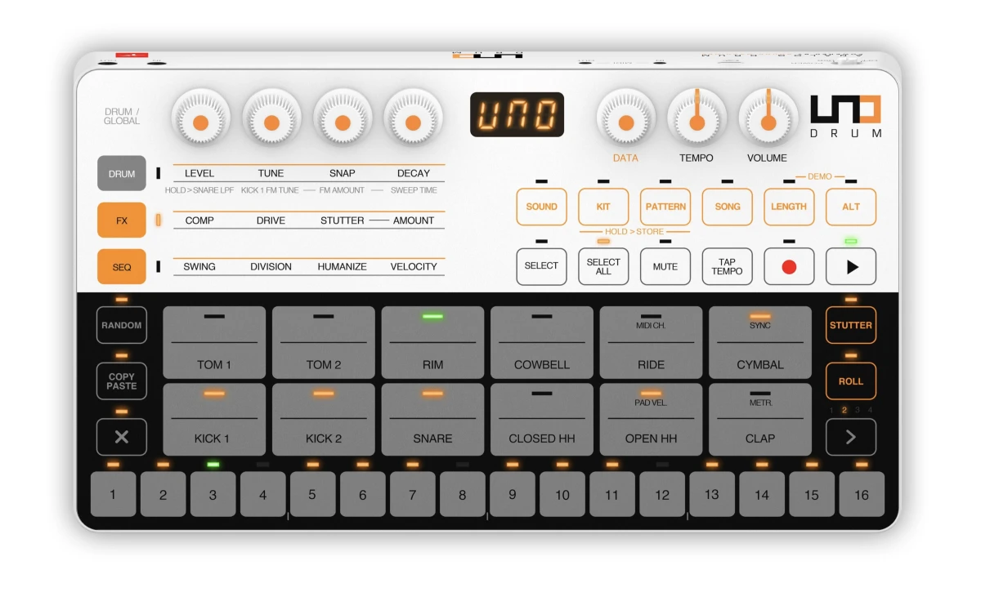Switch to the DRUM parameter row
981x610 pixels.
point(121,173)
